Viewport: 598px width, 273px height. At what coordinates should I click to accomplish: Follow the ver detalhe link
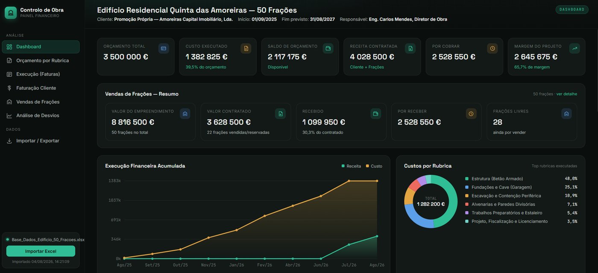566,94
